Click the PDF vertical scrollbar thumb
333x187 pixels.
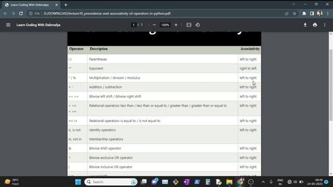[331, 85]
